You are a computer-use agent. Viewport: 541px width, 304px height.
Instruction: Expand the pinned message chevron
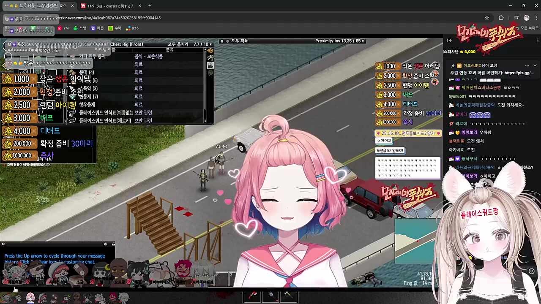point(535,65)
